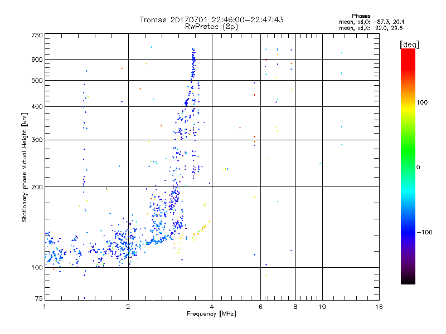Click the '500' y-axis tick label

[x=37, y=81]
